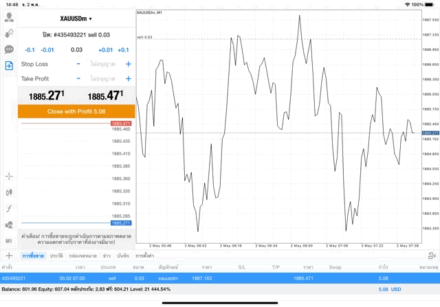Increase Stop Loss with plus button
The width and height of the screenshot is (440, 307).
coord(128,64)
